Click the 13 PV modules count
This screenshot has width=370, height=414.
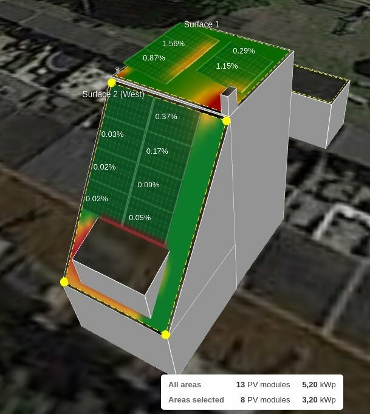(x=263, y=384)
